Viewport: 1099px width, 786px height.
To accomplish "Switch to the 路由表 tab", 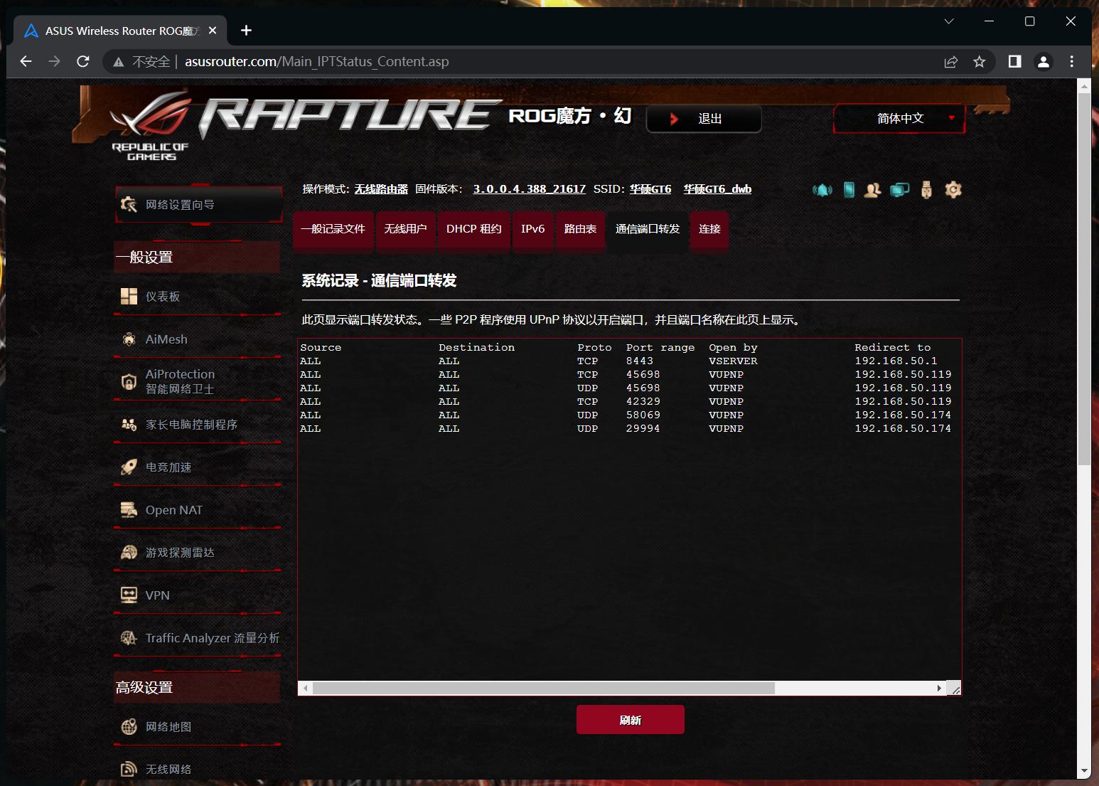I will [580, 229].
